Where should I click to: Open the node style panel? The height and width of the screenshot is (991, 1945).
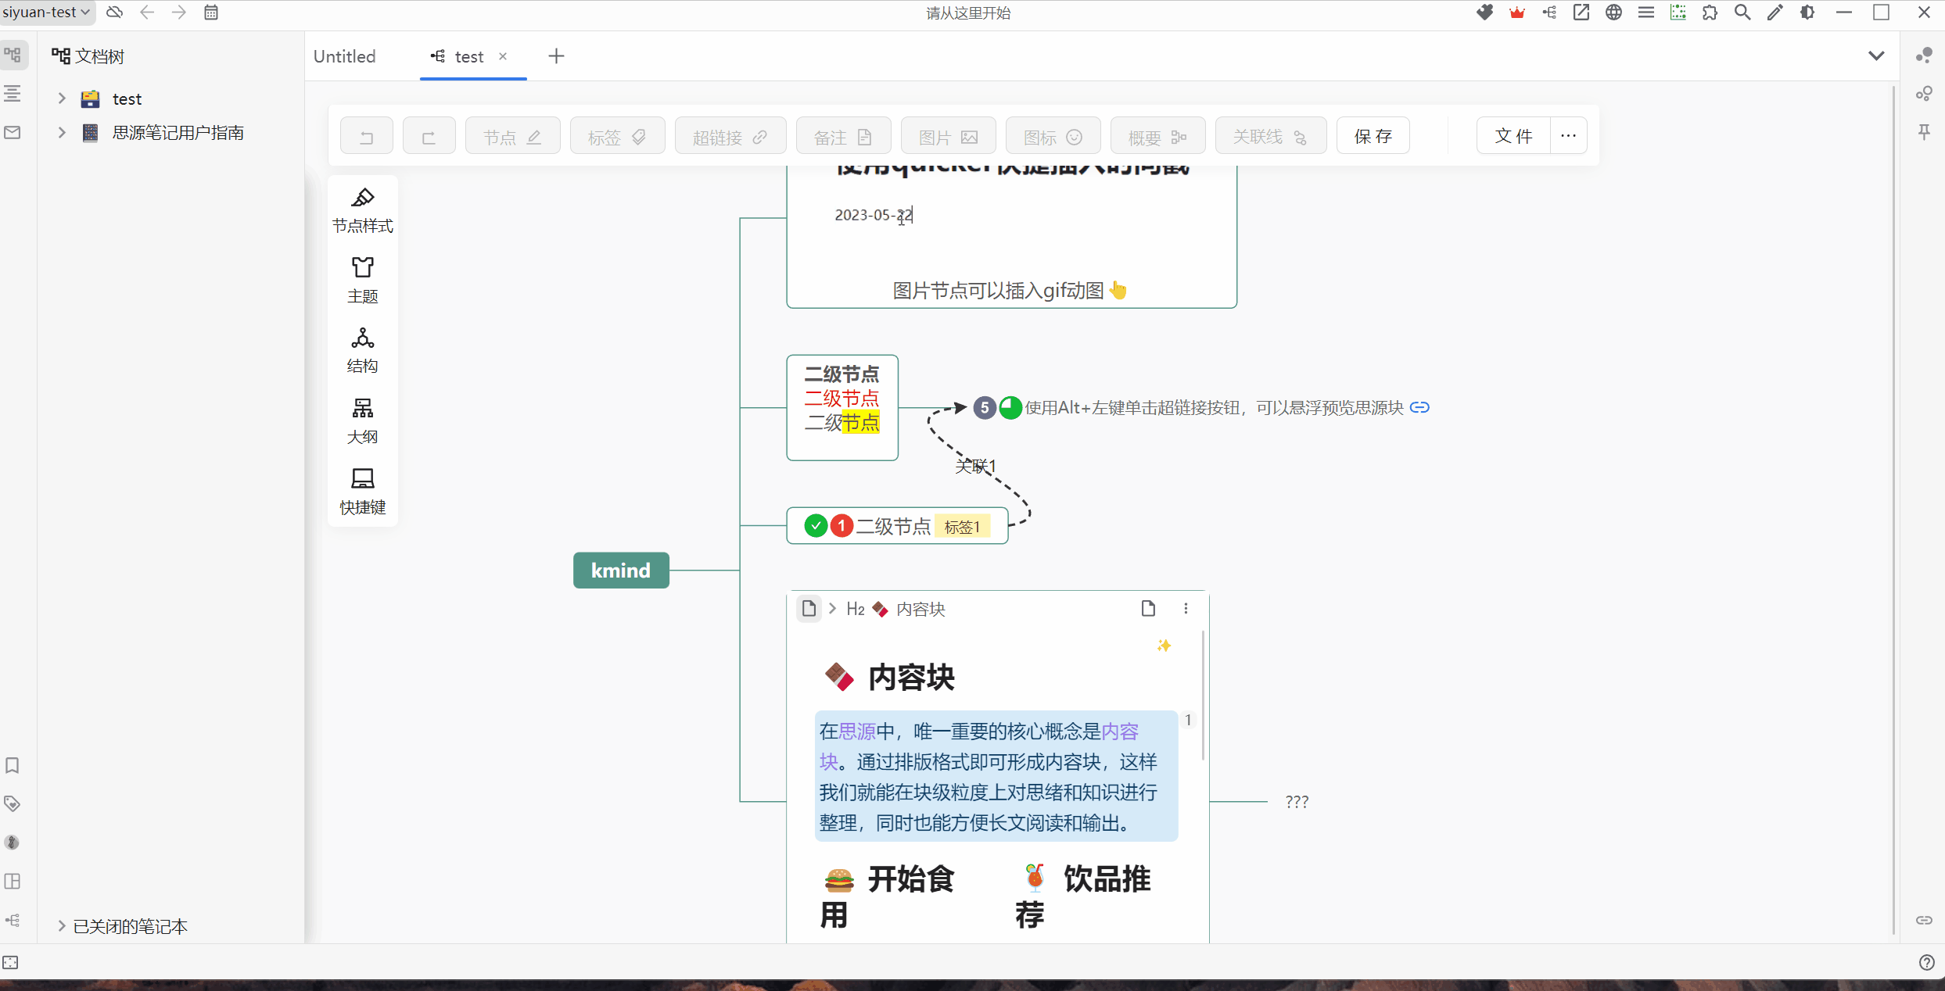[362, 209]
